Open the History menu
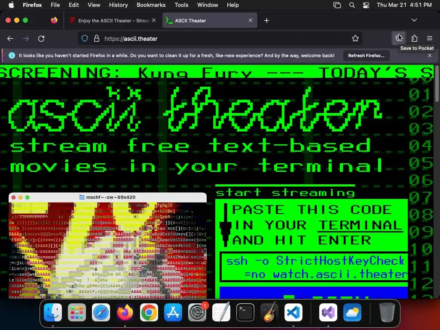This screenshot has height=330, width=440. pyautogui.click(x=118, y=5)
